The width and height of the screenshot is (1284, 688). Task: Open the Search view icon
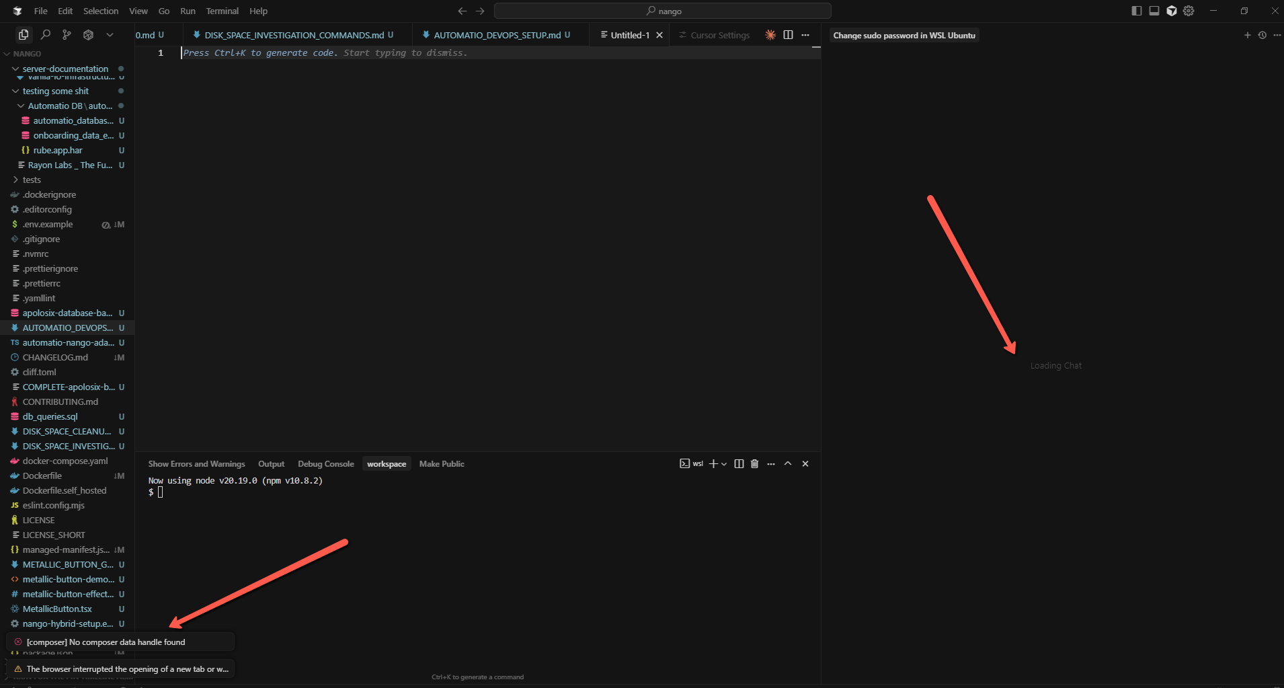click(x=46, y=35)
